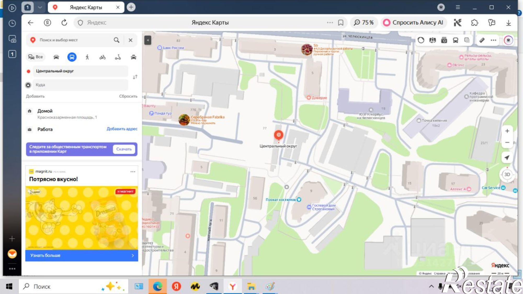The height and width of the screenshot is (294, 523).
Task: Toggle 3D map view
Action: tap(507, 174)
